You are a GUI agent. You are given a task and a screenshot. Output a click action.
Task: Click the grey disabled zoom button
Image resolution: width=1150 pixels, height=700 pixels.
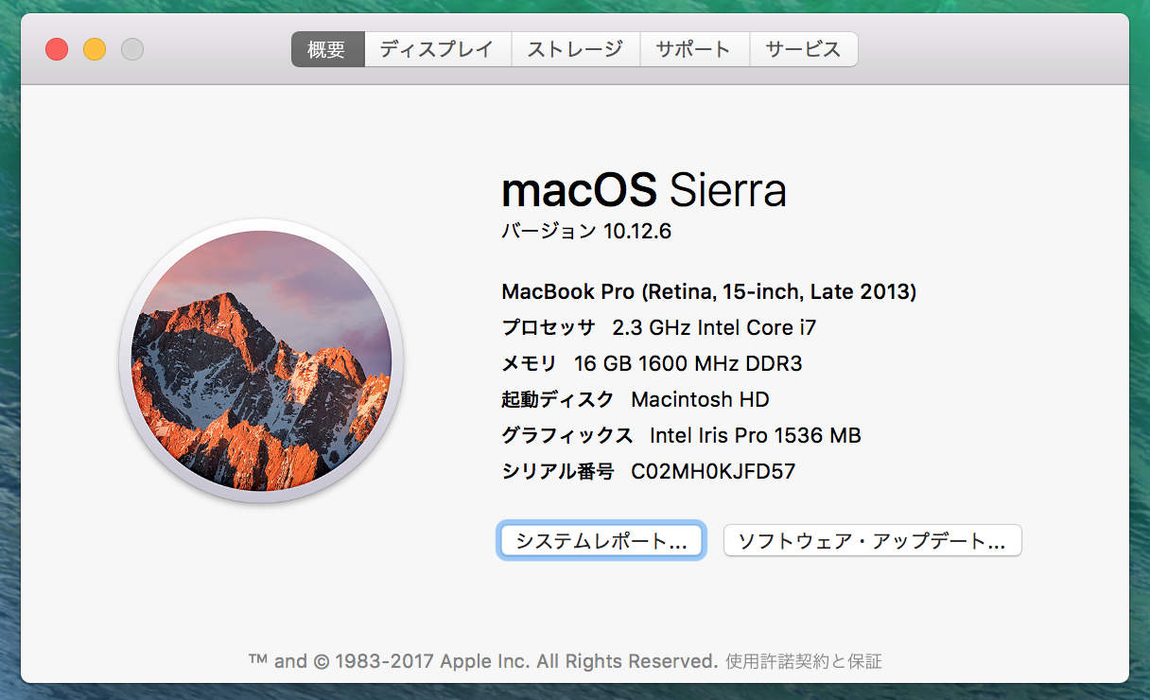click(132, 49)
